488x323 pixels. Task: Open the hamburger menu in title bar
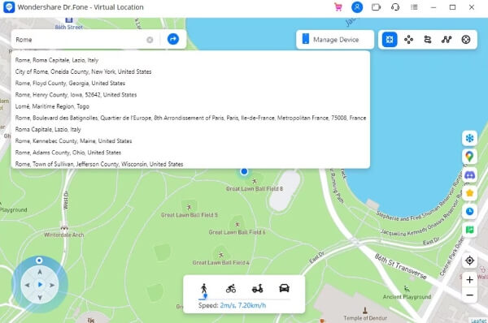(414, 7)
